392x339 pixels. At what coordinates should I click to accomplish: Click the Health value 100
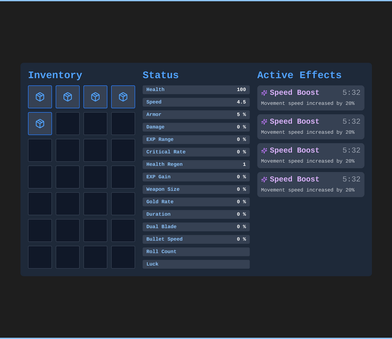[x=241, y=90]
